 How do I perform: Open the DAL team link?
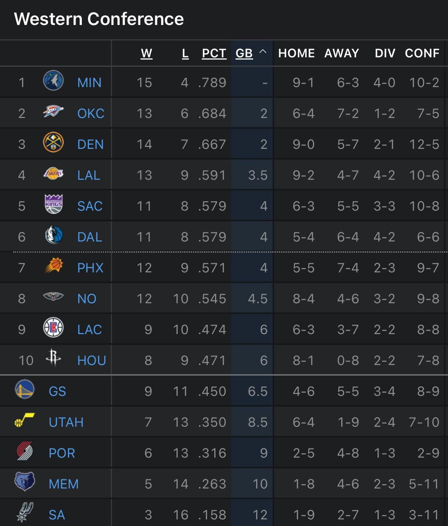pyautogui.click(x=90, y=237)
